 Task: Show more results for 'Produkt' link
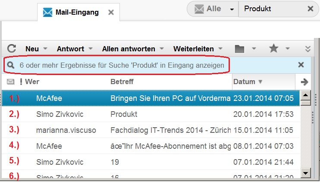click(122, 65)
